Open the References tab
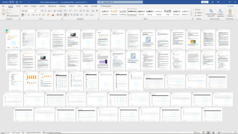Screen dimensions: 238x134 [x=52, y=6]
